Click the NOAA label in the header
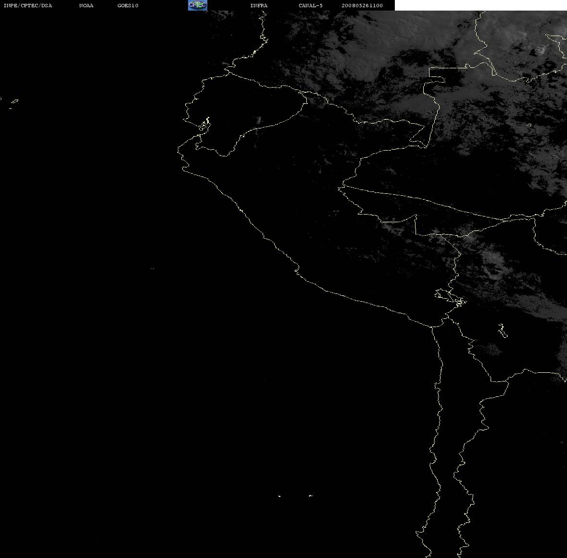This screenshot has height=558, width=567. click(x=86, y=5)
